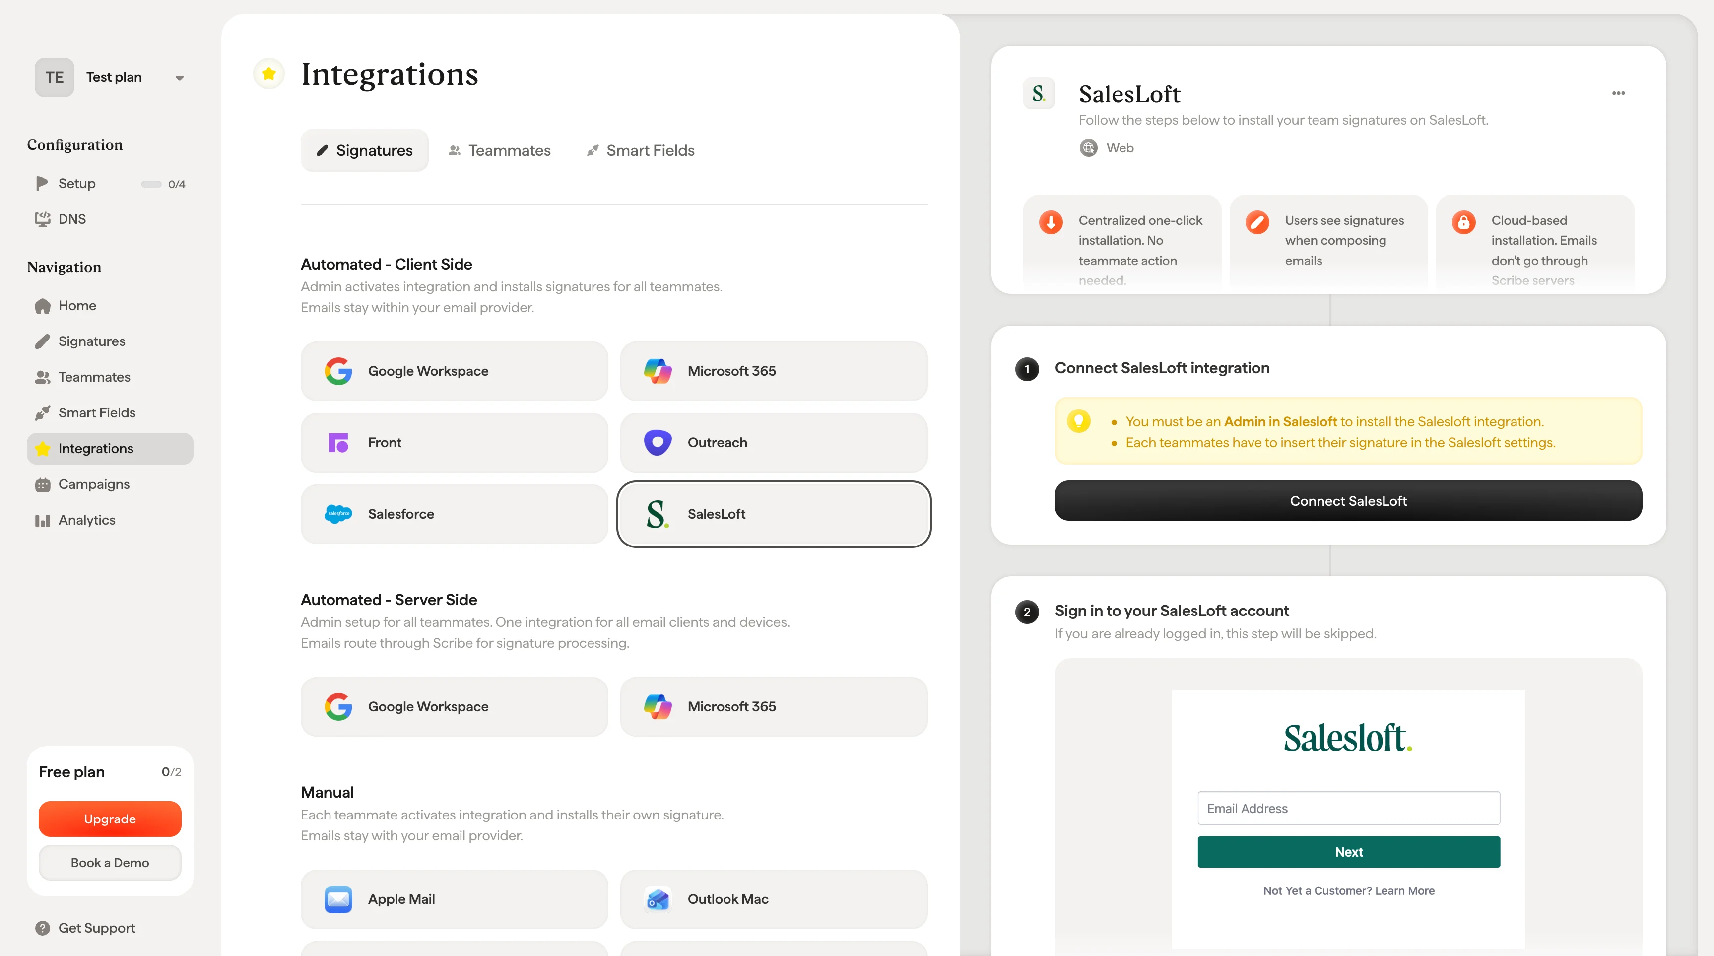Go to Home in navigation
The width and height of the screenshot is (1714, 956).
pos(110,306)
